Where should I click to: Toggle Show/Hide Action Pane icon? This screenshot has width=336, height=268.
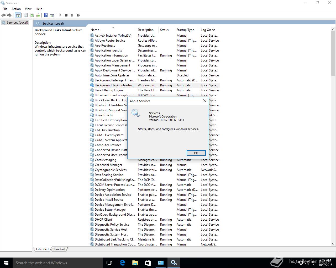pyautogui.click(x=52, y=15)
